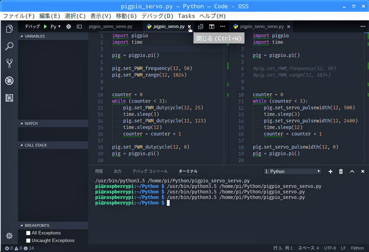
Task: Open the Extensions view in activity bar
Action: point(9,98)
